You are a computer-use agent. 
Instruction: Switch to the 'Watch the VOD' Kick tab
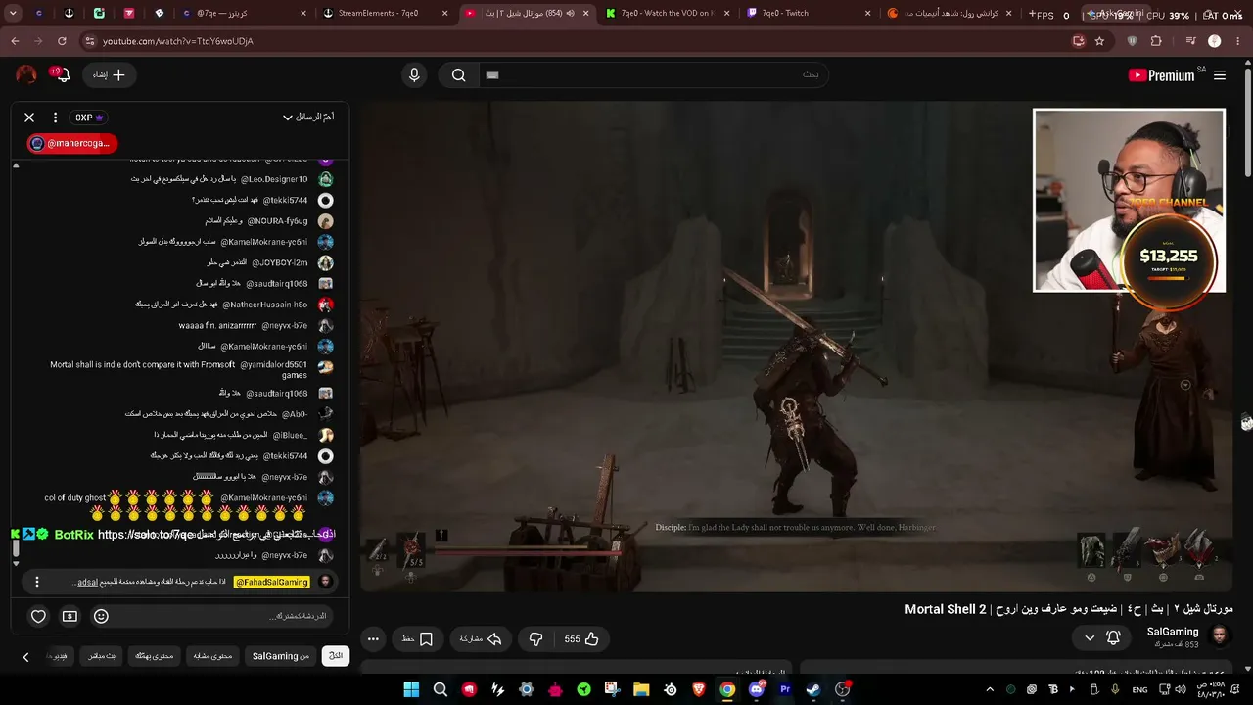667,13
